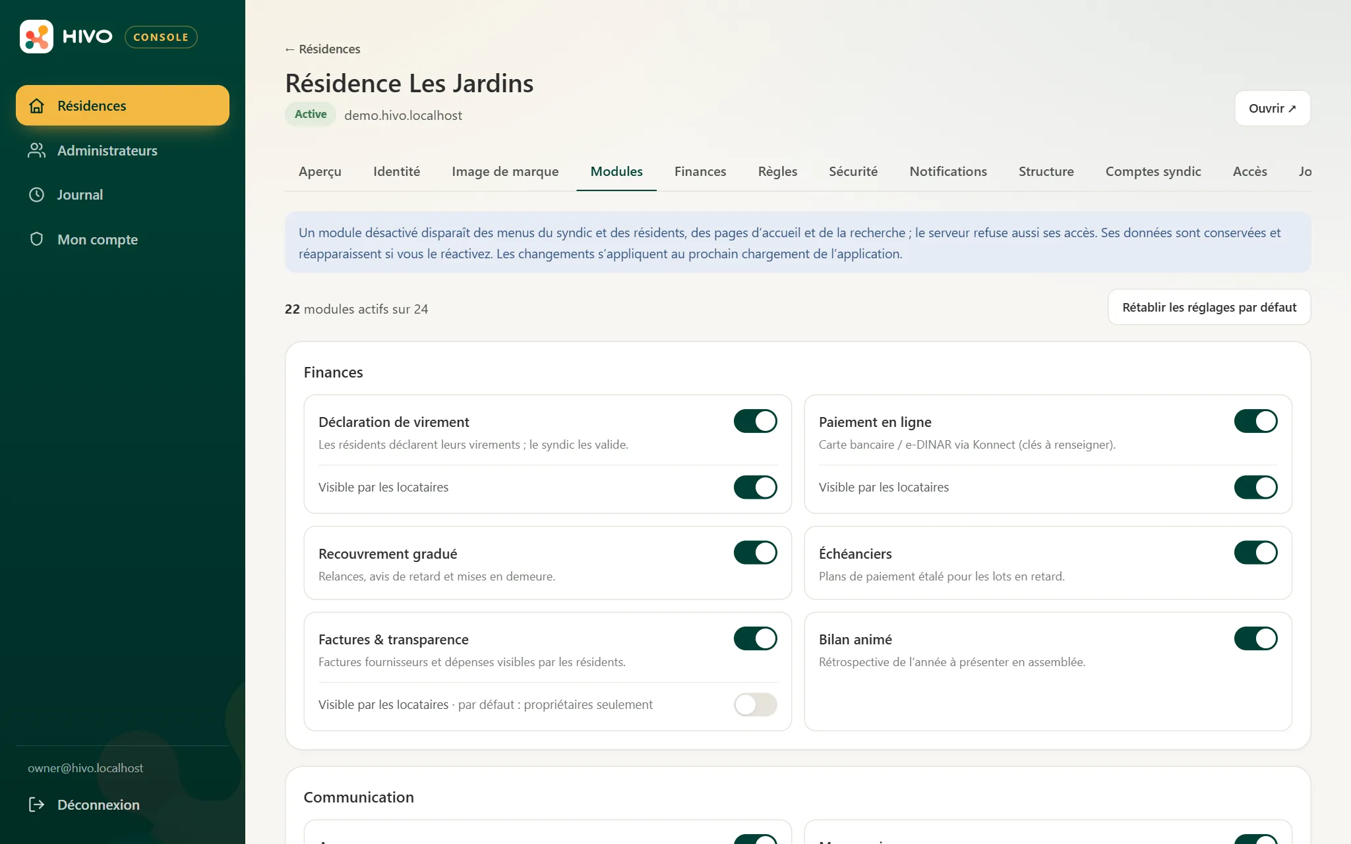Click the Ouvrir button

pyautogui.click(x=1272, y=108)
